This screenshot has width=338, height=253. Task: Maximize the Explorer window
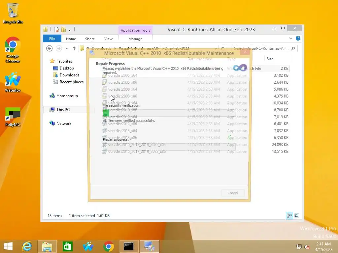[x=283, y=28]
